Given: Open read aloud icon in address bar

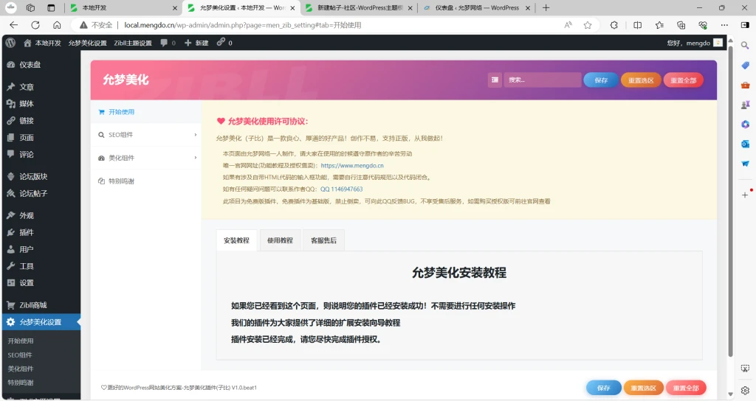Looking at the screenshot, I should click(x=568, y=25).
